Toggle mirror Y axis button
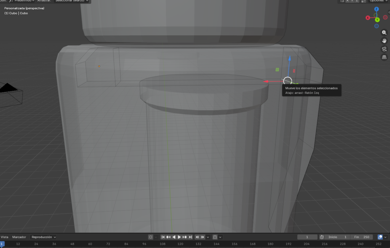Viewport: 390px width, 248px height. click(x=352, y=1)
